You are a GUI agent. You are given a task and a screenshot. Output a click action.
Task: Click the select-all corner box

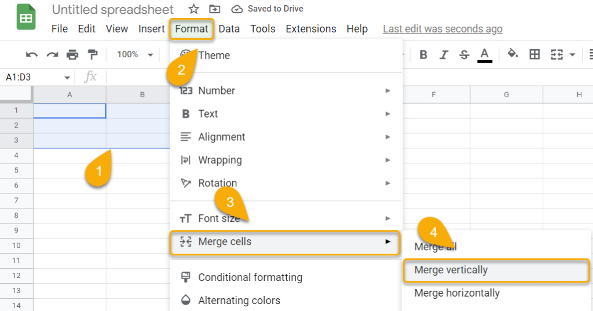click(16, 94)
